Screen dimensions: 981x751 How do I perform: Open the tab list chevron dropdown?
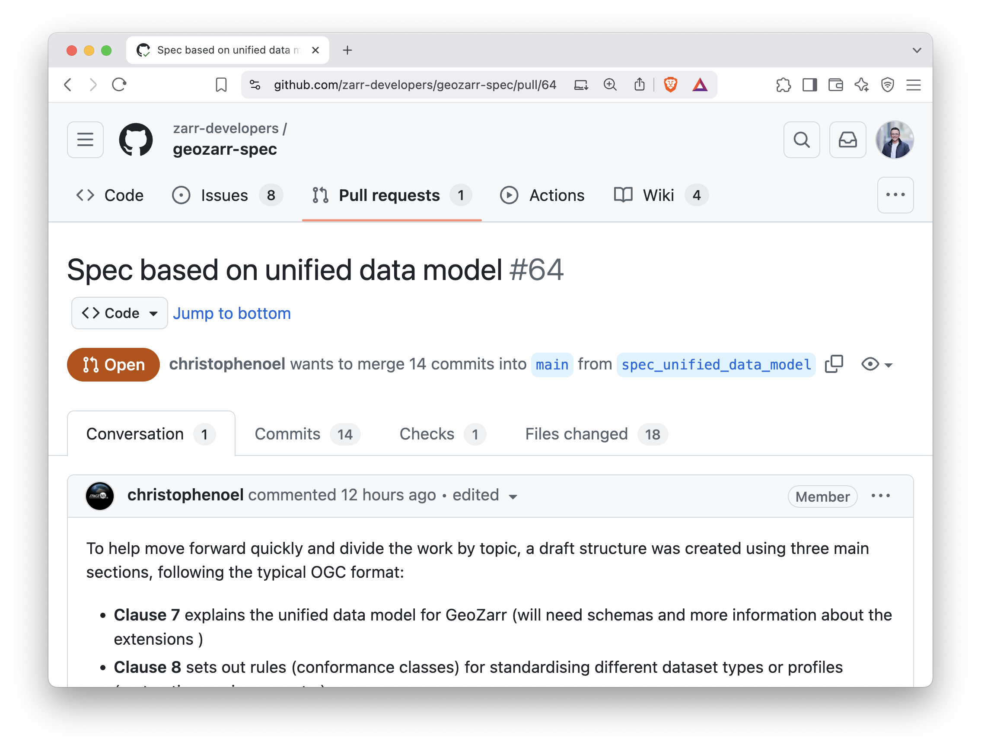point(917,50)
